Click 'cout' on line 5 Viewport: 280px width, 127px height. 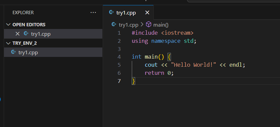[151, 65]
